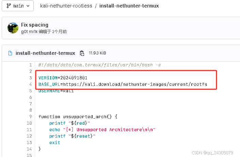
Task: Click the Unsupported Architecture echo line
Action: [x=102, y=129]
